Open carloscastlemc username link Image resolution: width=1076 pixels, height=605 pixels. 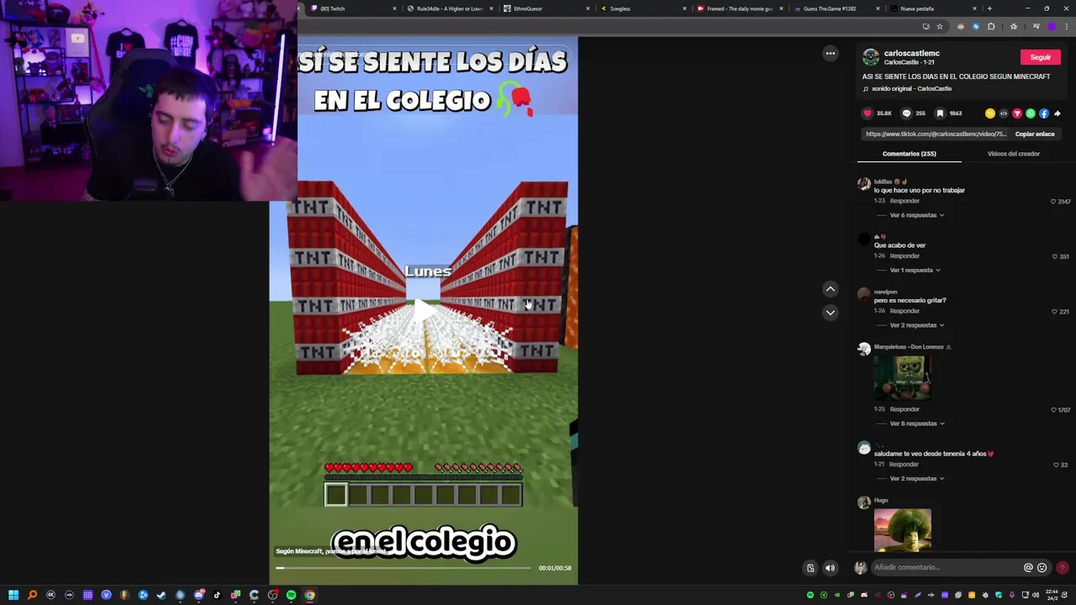911,53
